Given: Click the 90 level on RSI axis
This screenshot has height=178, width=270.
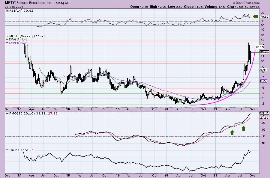Looking at the screenshot, I should (x=262, y=13).
